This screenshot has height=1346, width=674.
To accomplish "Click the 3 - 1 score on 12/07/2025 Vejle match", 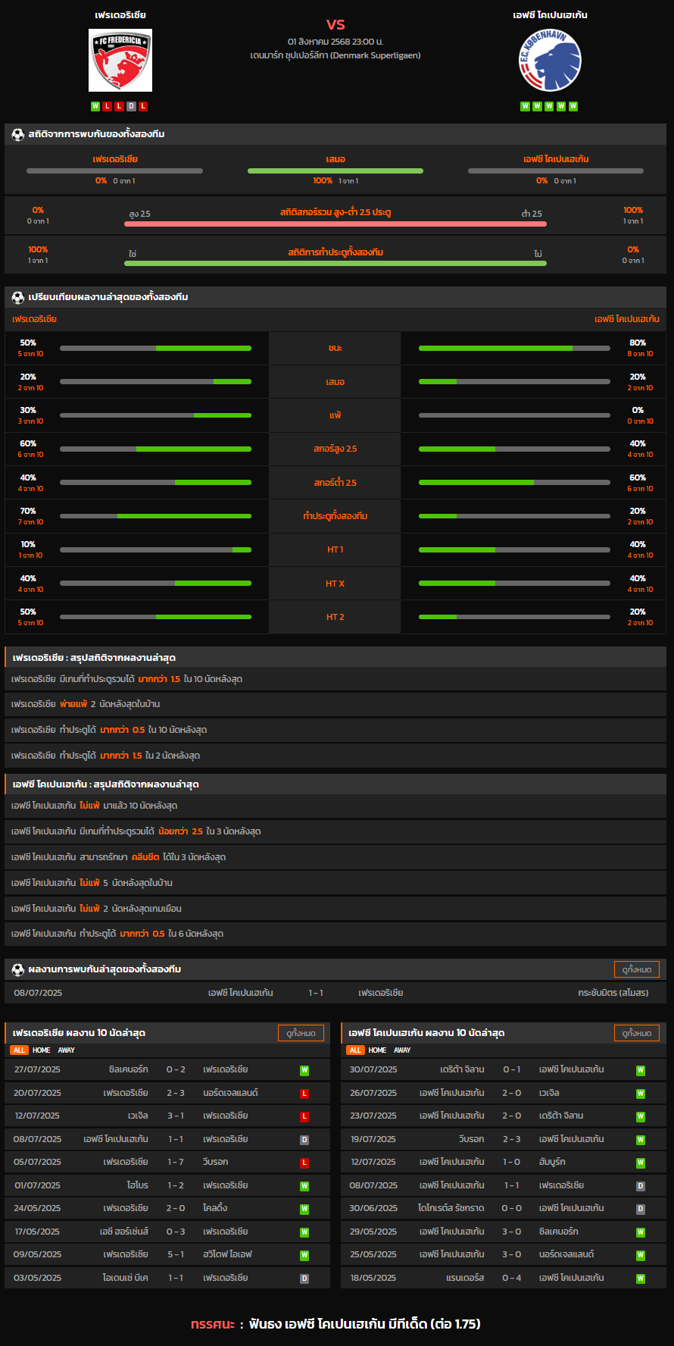I will coord(176,1116).
